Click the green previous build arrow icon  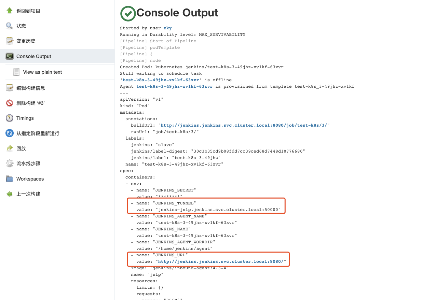tap(10, 194)
